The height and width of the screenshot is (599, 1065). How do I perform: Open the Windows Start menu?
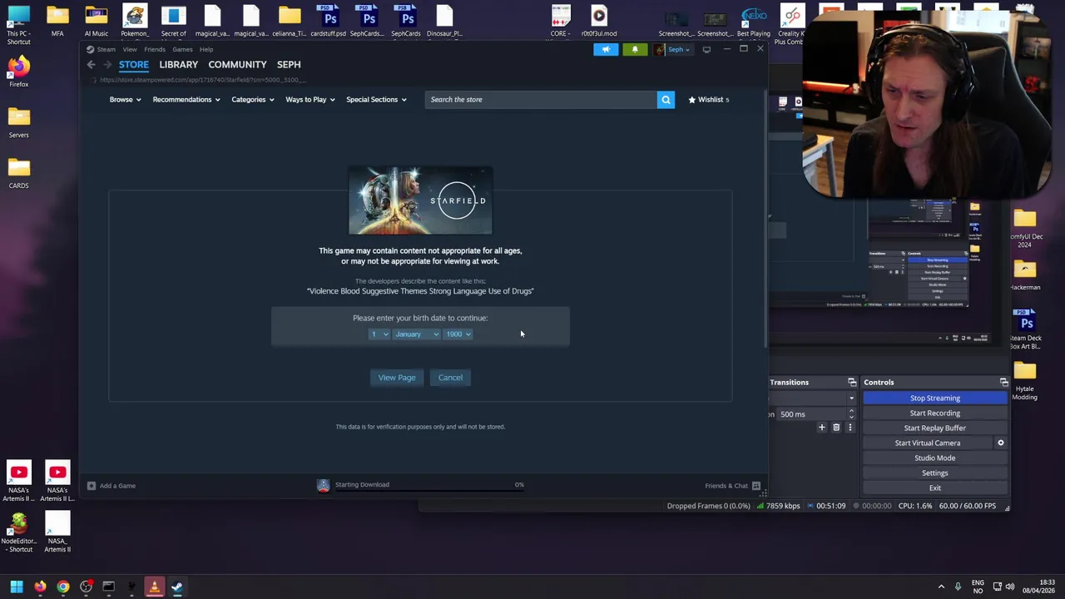17,587
